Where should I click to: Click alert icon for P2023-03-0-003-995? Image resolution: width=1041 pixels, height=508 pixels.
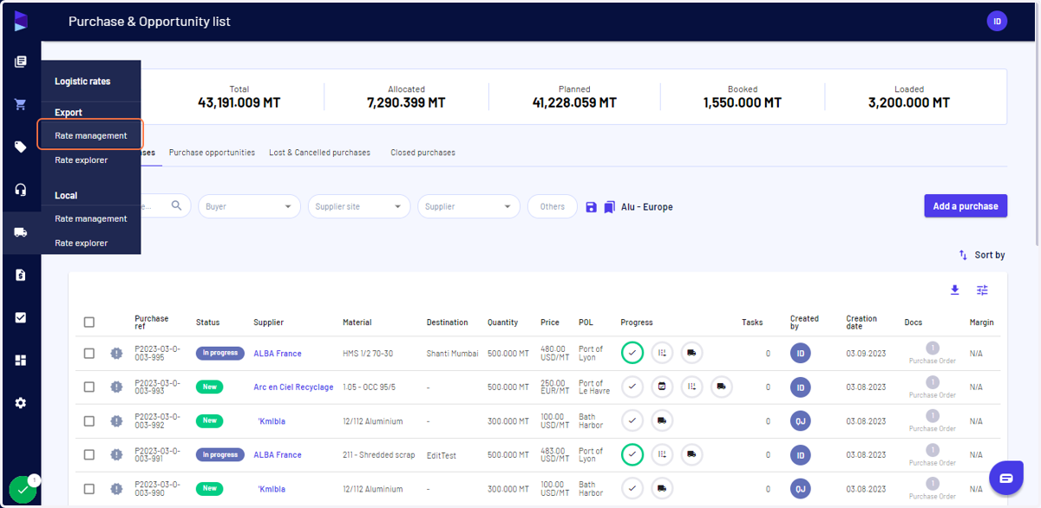(x=116, y=353)
